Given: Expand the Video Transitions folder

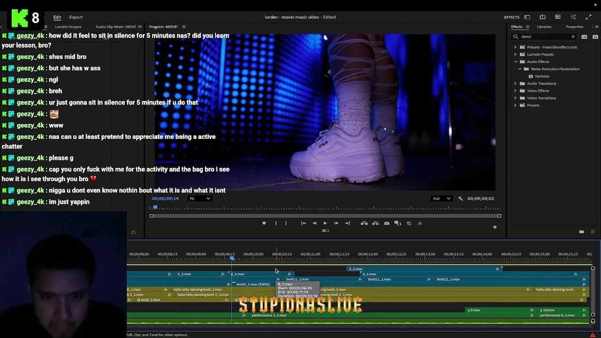Looking at the screenshot, I should (515, 98).
